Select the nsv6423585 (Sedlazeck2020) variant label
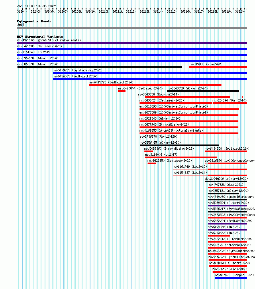This screenshot has height=289, width=255. [x=40, y=46]
